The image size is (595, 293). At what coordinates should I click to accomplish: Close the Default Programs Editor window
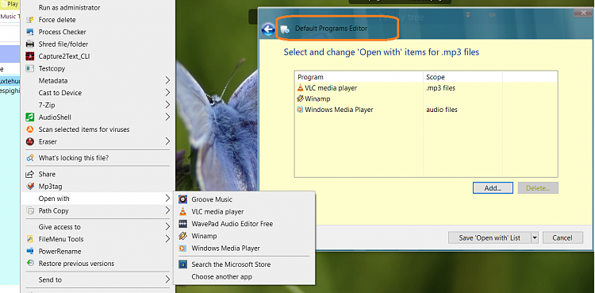pos(584,13)
